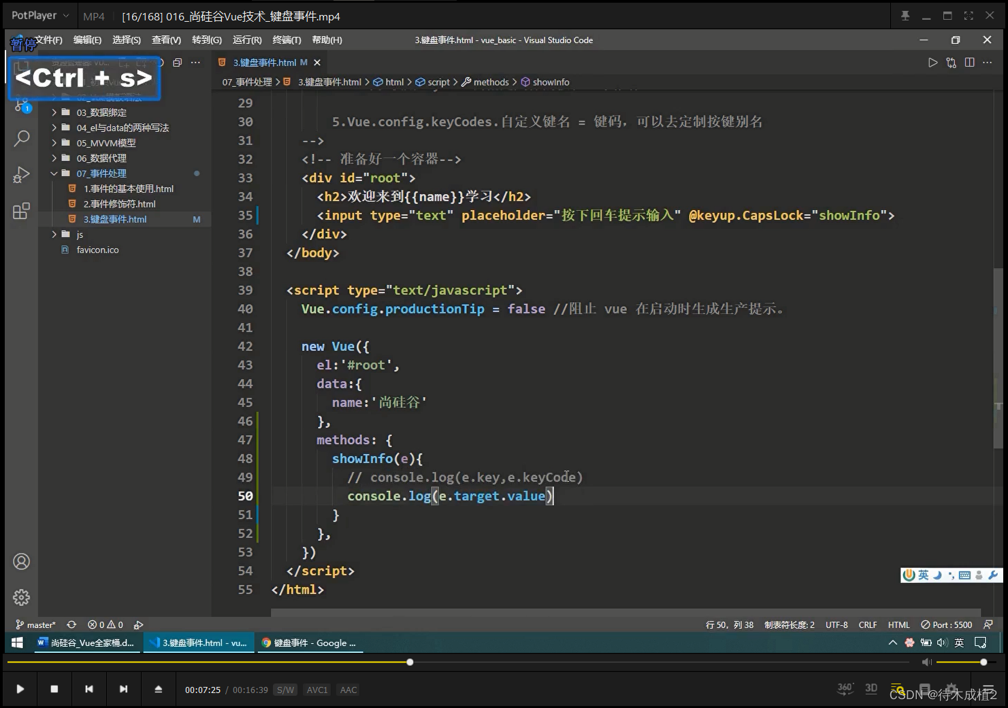Synchronize changes in status bar
Image resolution: width=1008 pixels, height=708 pixels.
71,624
